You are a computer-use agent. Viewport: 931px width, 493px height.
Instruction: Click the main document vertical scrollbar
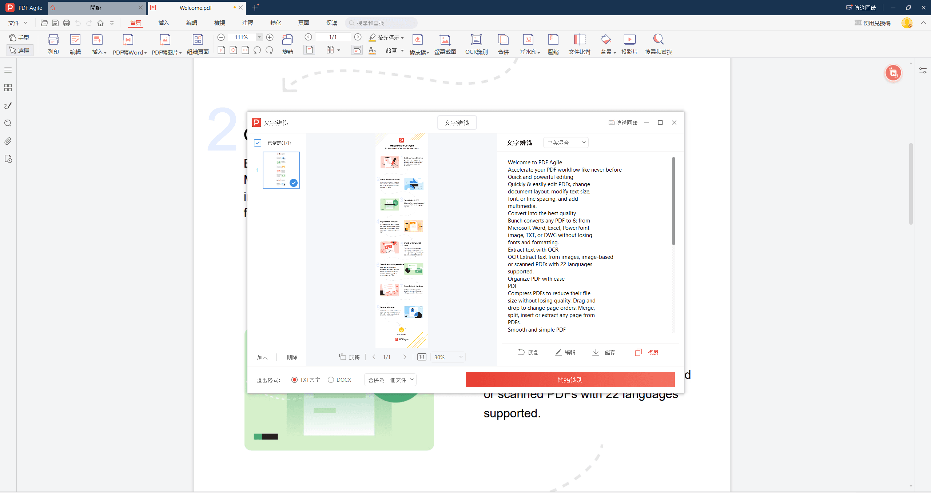pos(911,184)
